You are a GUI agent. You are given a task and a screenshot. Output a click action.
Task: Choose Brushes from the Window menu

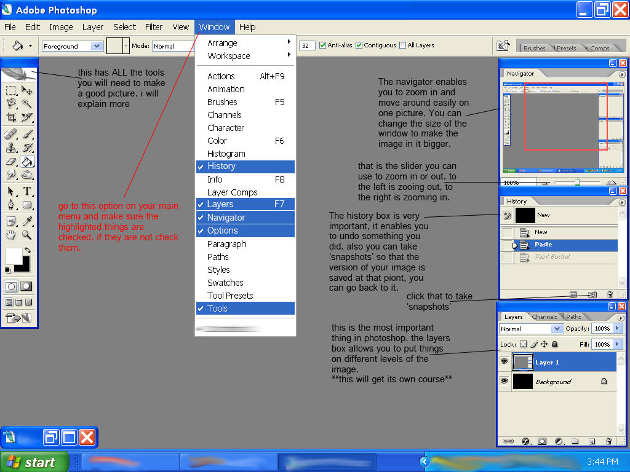[x=223, y=102]
